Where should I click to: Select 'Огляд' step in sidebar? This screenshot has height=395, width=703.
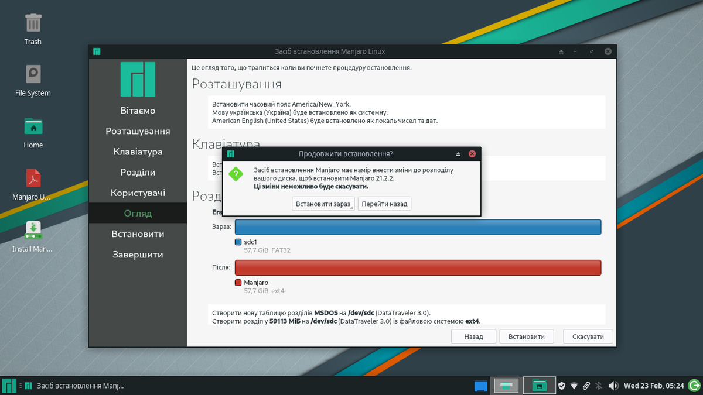[138, 213]
